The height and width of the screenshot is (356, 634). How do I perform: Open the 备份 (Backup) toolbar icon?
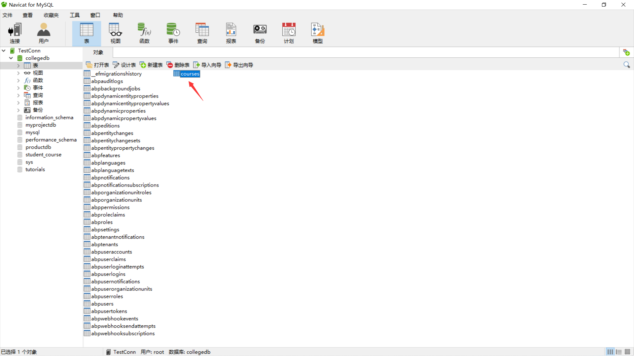[260, 33]
